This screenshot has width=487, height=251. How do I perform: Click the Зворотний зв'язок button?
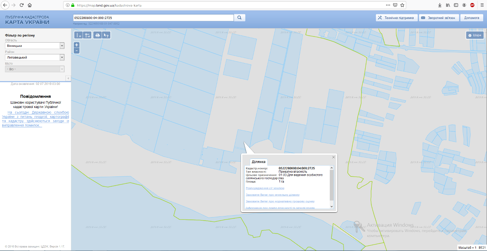(x=438, y=18)
